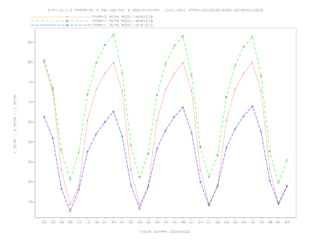Click green NAM forecast peak marker at hour 24

point(113,35)
